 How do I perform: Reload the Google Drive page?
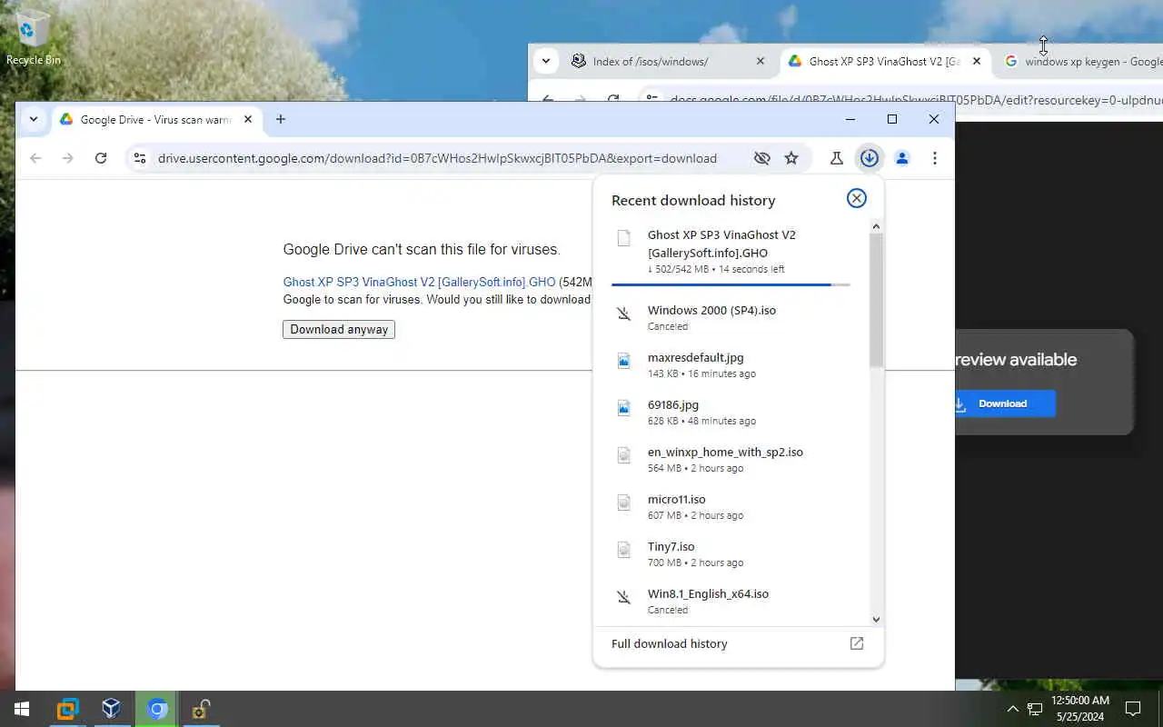[x=101, y=158]
